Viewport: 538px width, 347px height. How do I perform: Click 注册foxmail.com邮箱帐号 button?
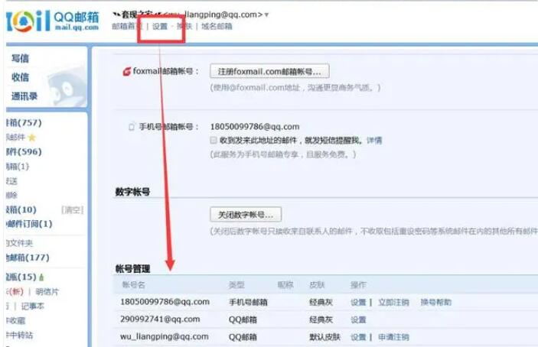click(269, 71)
